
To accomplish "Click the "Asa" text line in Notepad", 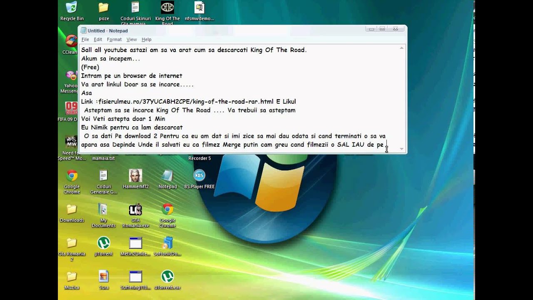I will coord(87,93).
